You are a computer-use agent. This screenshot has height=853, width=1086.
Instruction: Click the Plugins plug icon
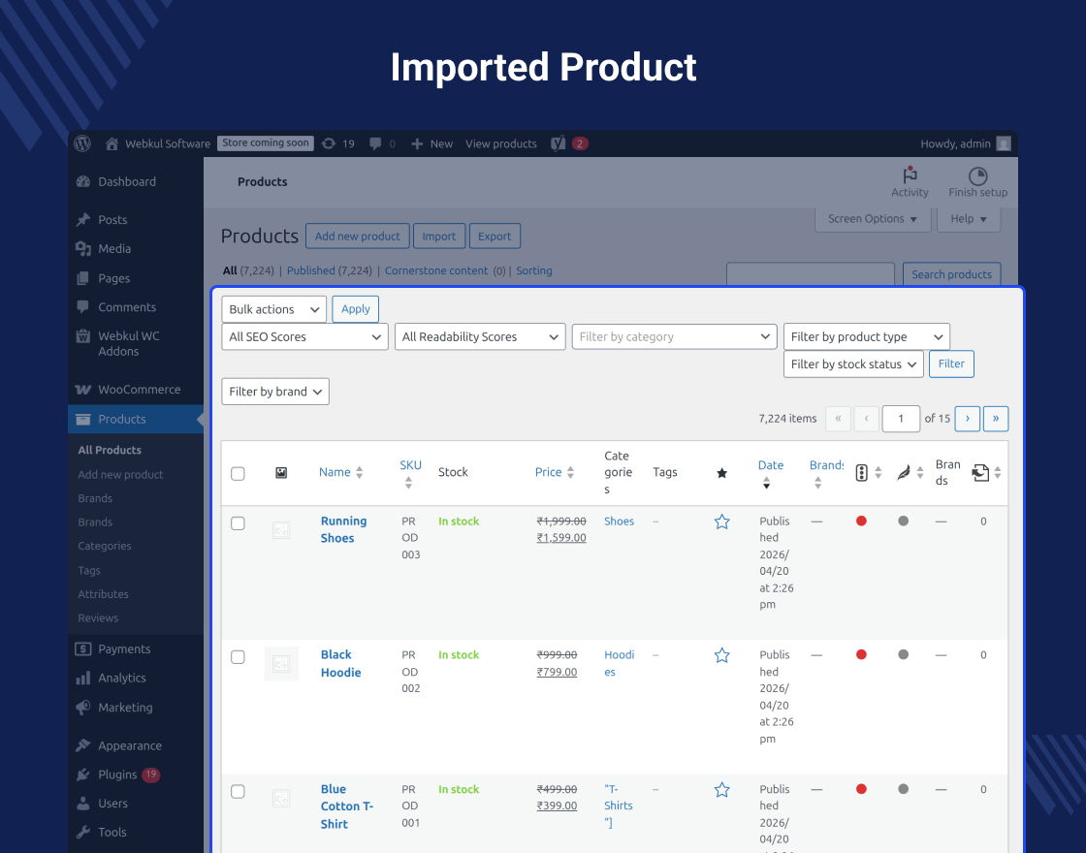83,774
